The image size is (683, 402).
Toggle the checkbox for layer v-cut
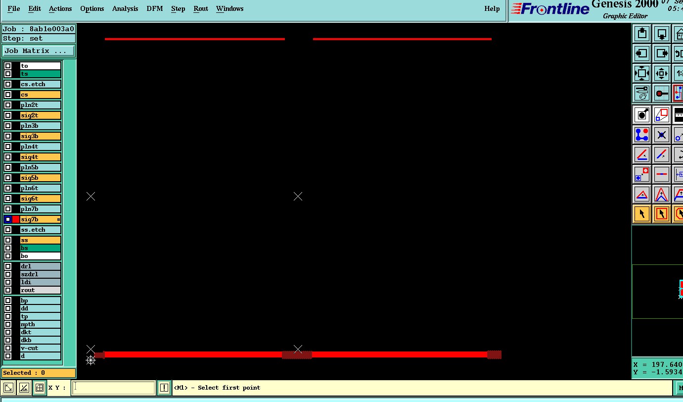coord(8,348)
